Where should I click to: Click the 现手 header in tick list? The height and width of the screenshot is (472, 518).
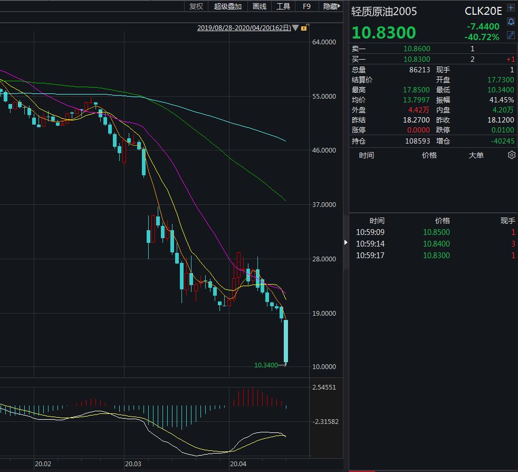pos(508,221)
